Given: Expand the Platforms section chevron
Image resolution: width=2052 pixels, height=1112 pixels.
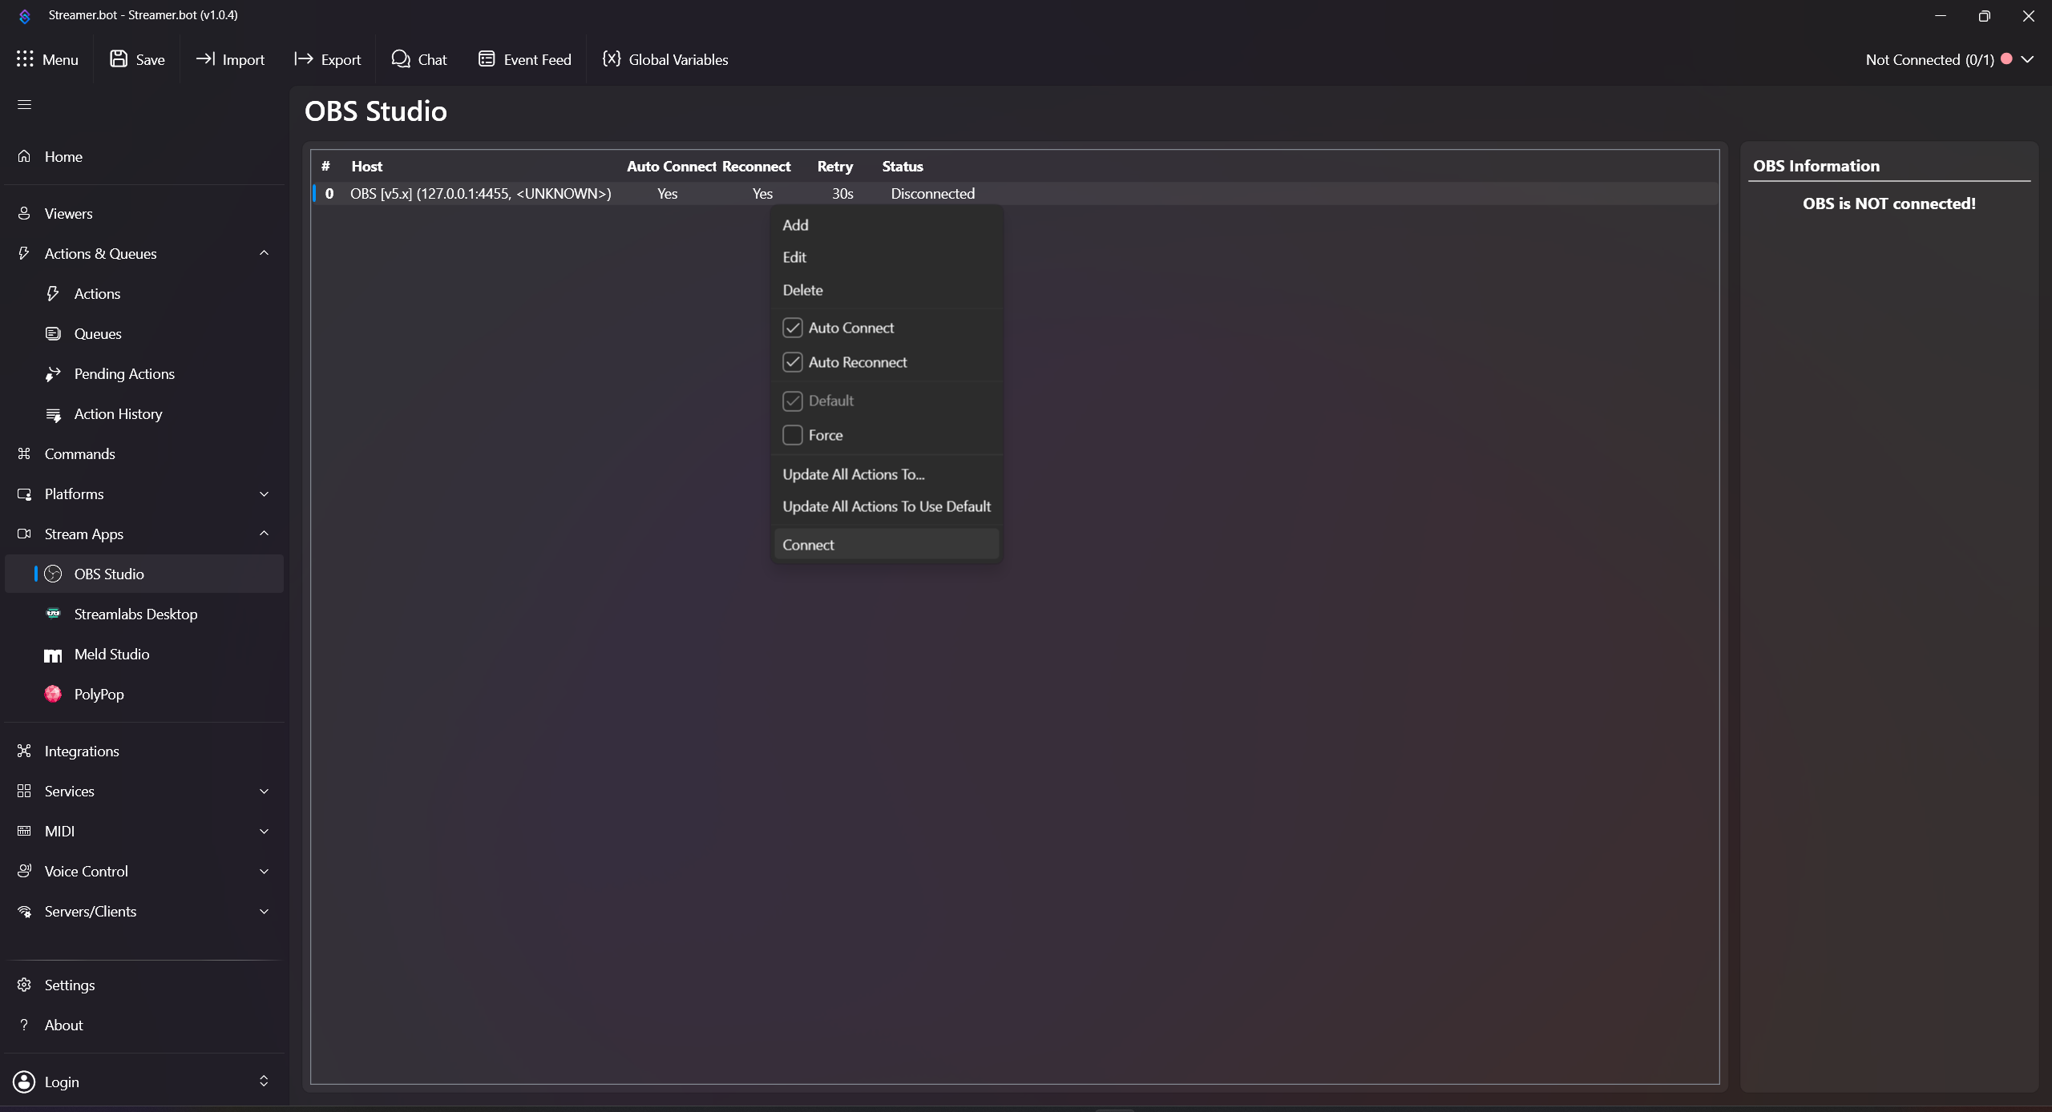Looking at the screenshot, I should pos(264,494).
